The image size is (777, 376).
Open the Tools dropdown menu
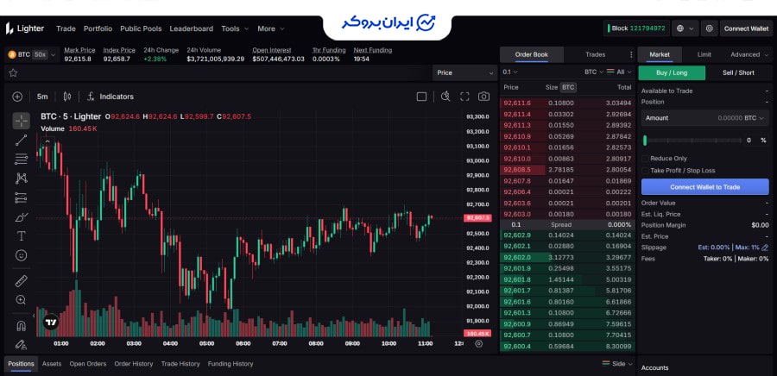click(x=235, y=28)
